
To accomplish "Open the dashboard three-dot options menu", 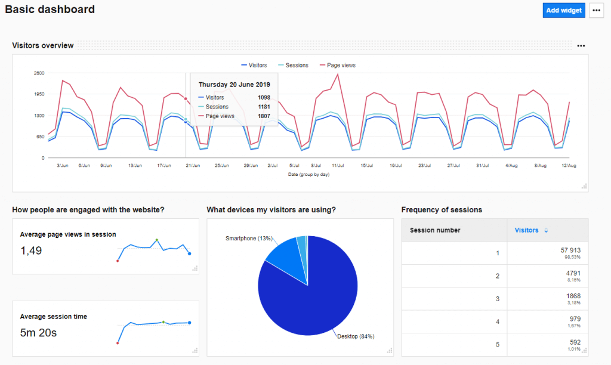I will (x=596, y=10).
